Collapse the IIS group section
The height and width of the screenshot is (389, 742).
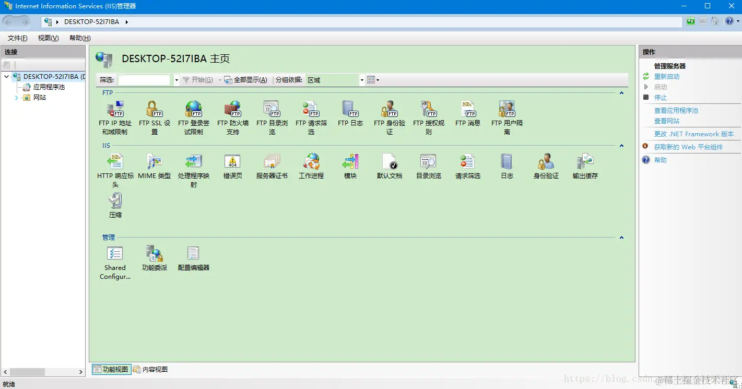[621, 146]
